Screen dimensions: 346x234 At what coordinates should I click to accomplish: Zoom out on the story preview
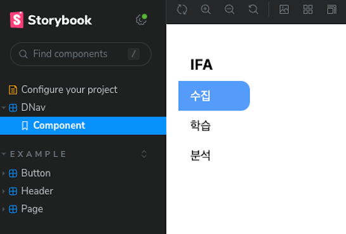229,10
